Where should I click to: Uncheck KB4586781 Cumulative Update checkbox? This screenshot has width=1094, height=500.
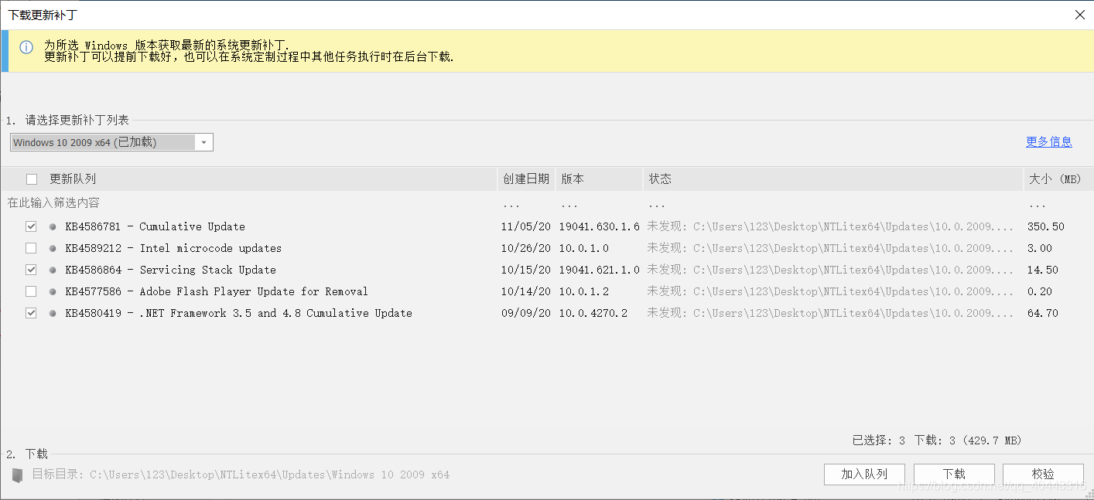31,227
